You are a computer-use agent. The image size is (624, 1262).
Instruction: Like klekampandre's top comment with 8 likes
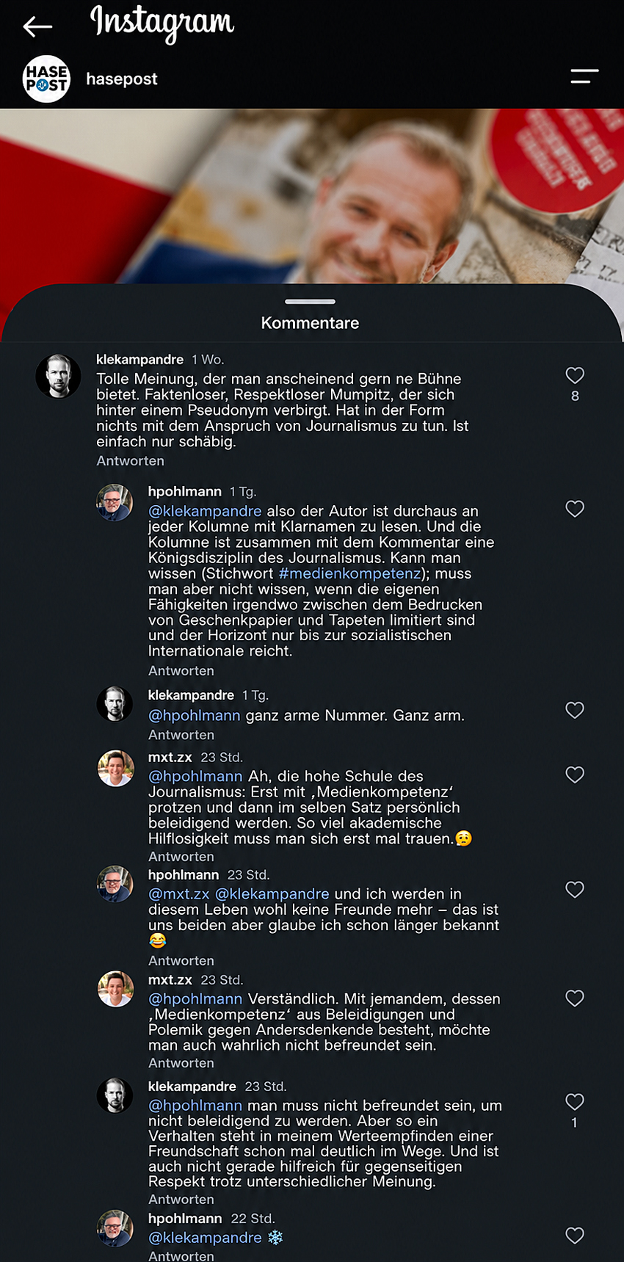tap(575, 376)
